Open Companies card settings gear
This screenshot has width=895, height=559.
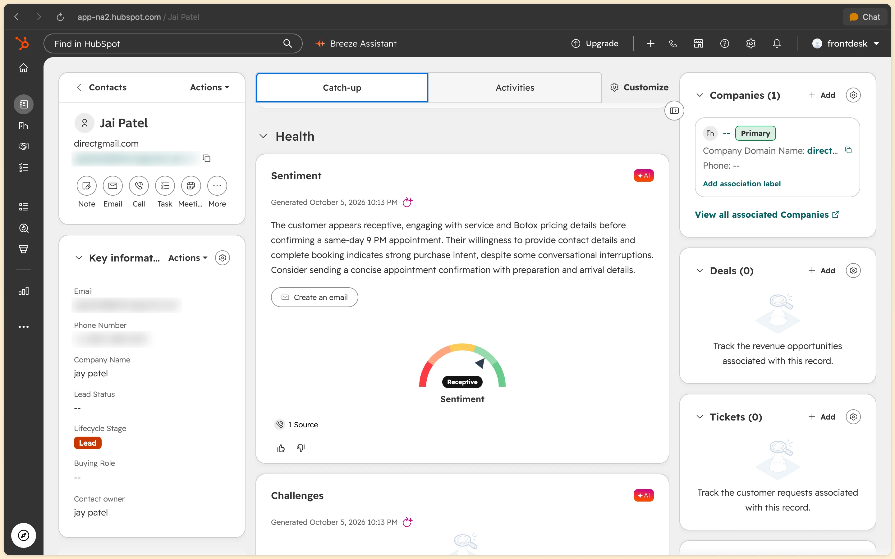coord(853,95)
